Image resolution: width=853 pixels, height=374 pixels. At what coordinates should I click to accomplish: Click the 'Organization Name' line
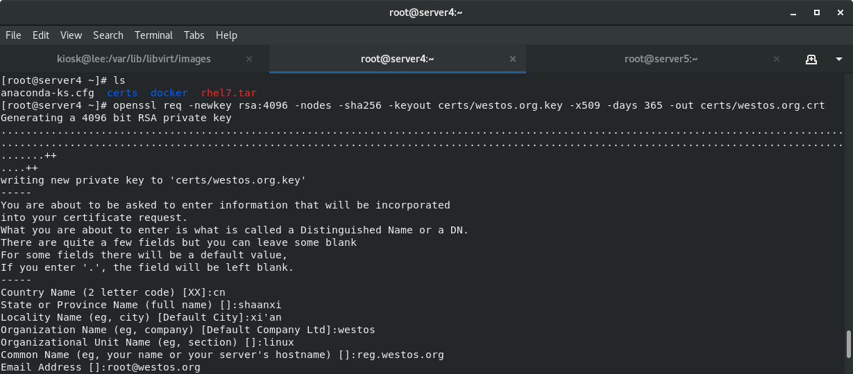point(187,330)
